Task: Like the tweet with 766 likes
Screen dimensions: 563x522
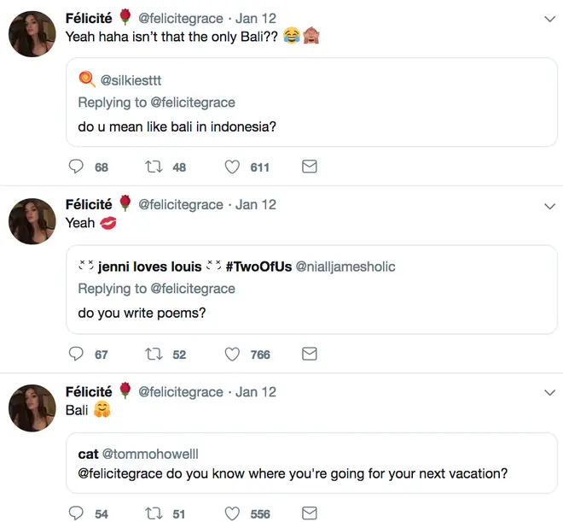Action: [x=232, y=354]
